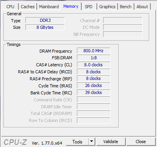Switch to the Bench tab

(126, 7)
